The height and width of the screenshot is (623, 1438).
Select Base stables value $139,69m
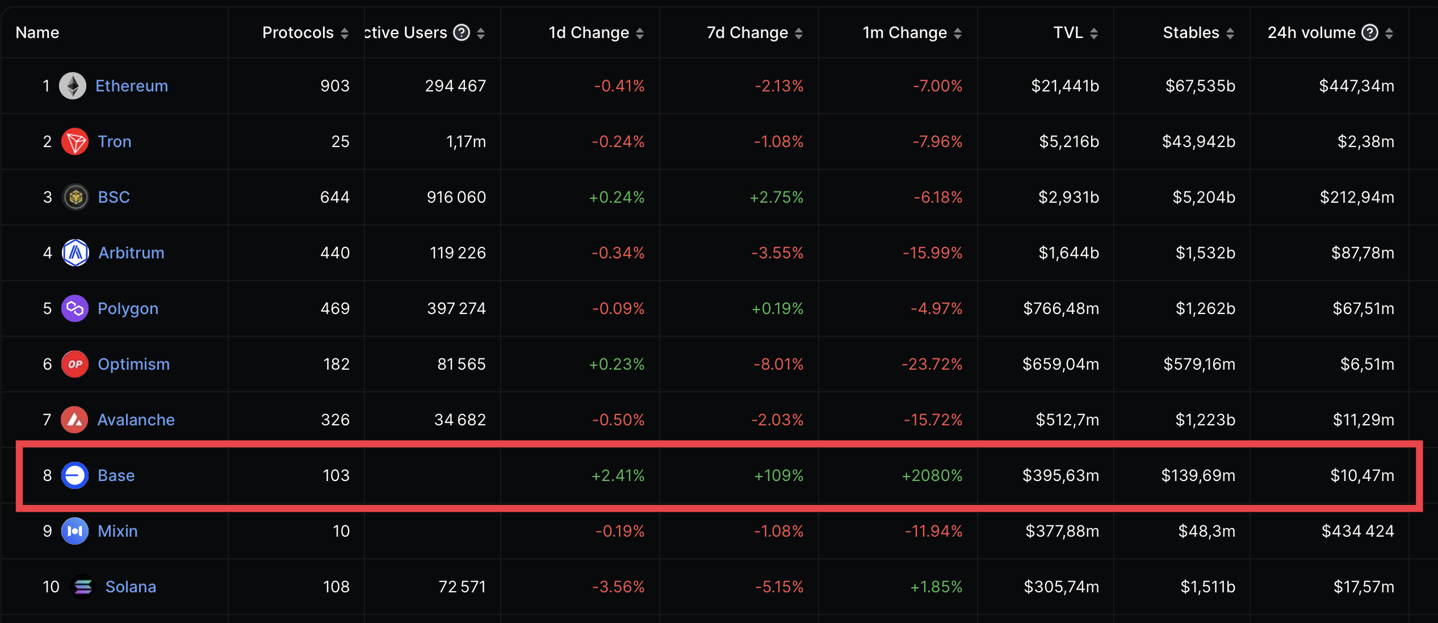pyautogui.click(x=1198, y=475)
